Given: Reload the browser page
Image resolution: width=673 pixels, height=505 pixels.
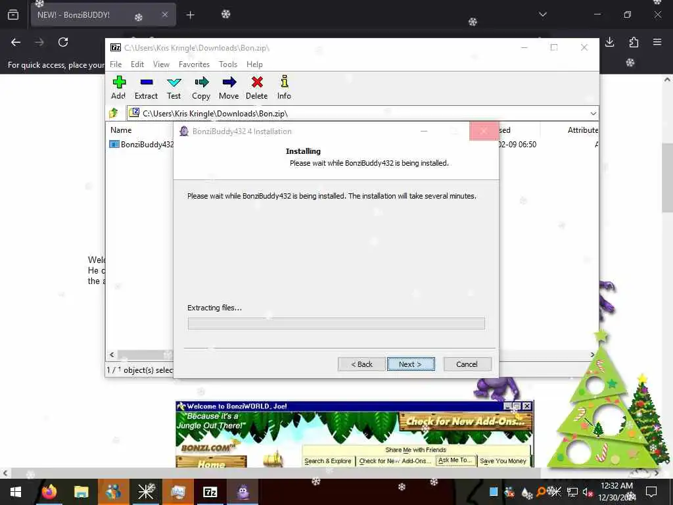Looking at the screenshot, I should tap(63, 42).
